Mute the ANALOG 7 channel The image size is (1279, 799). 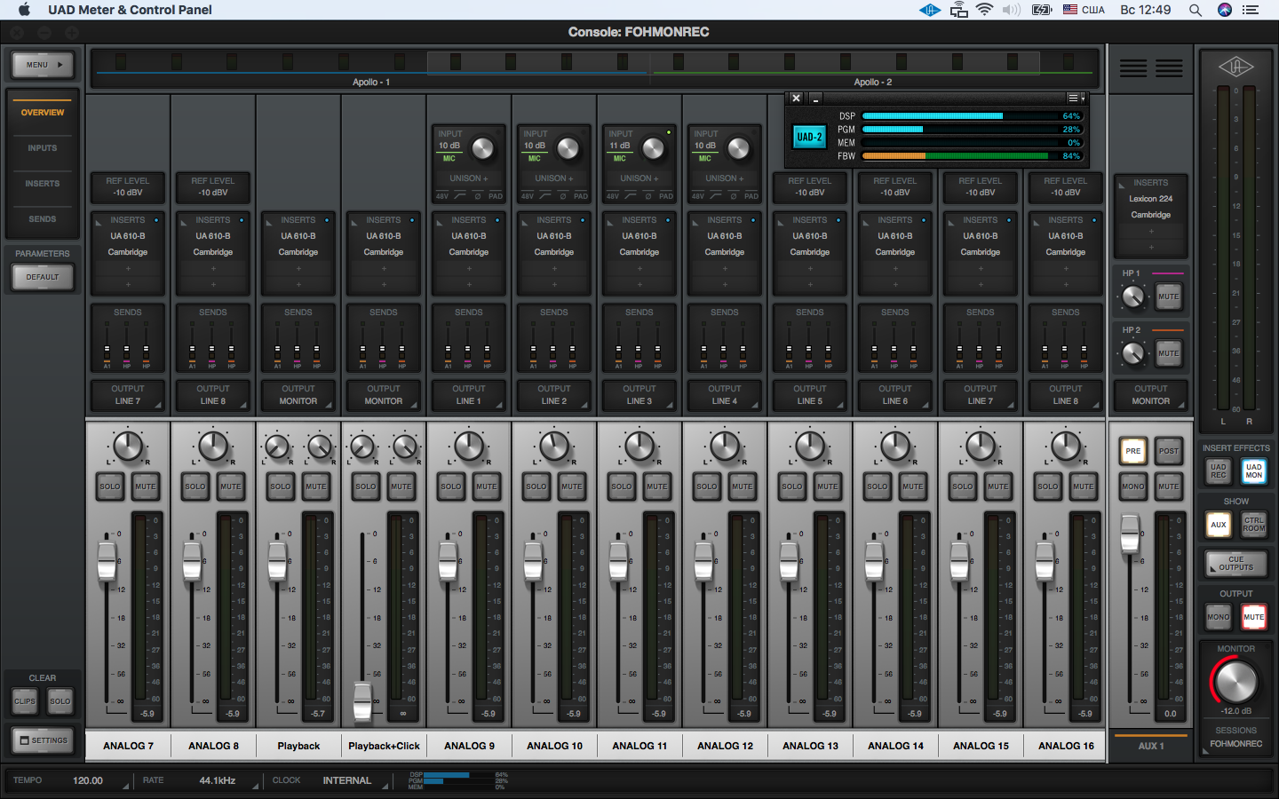[x=145, y=487]
